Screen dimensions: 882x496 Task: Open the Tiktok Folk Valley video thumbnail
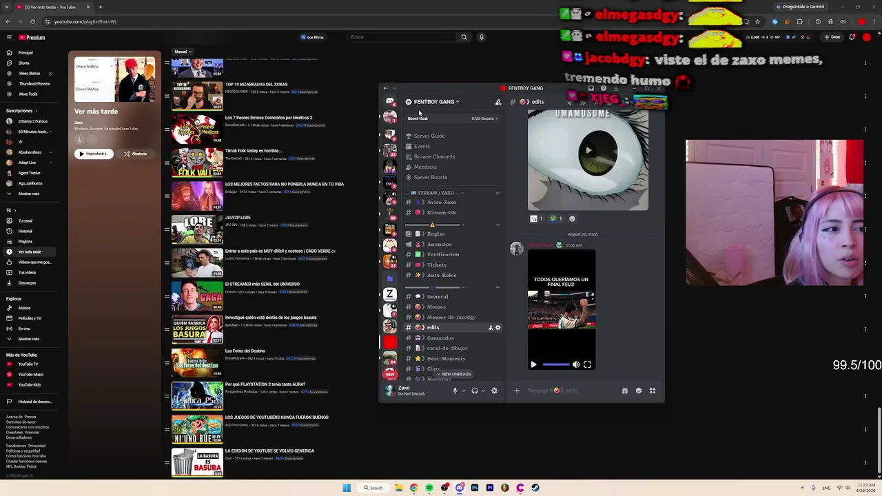[197, 163]
